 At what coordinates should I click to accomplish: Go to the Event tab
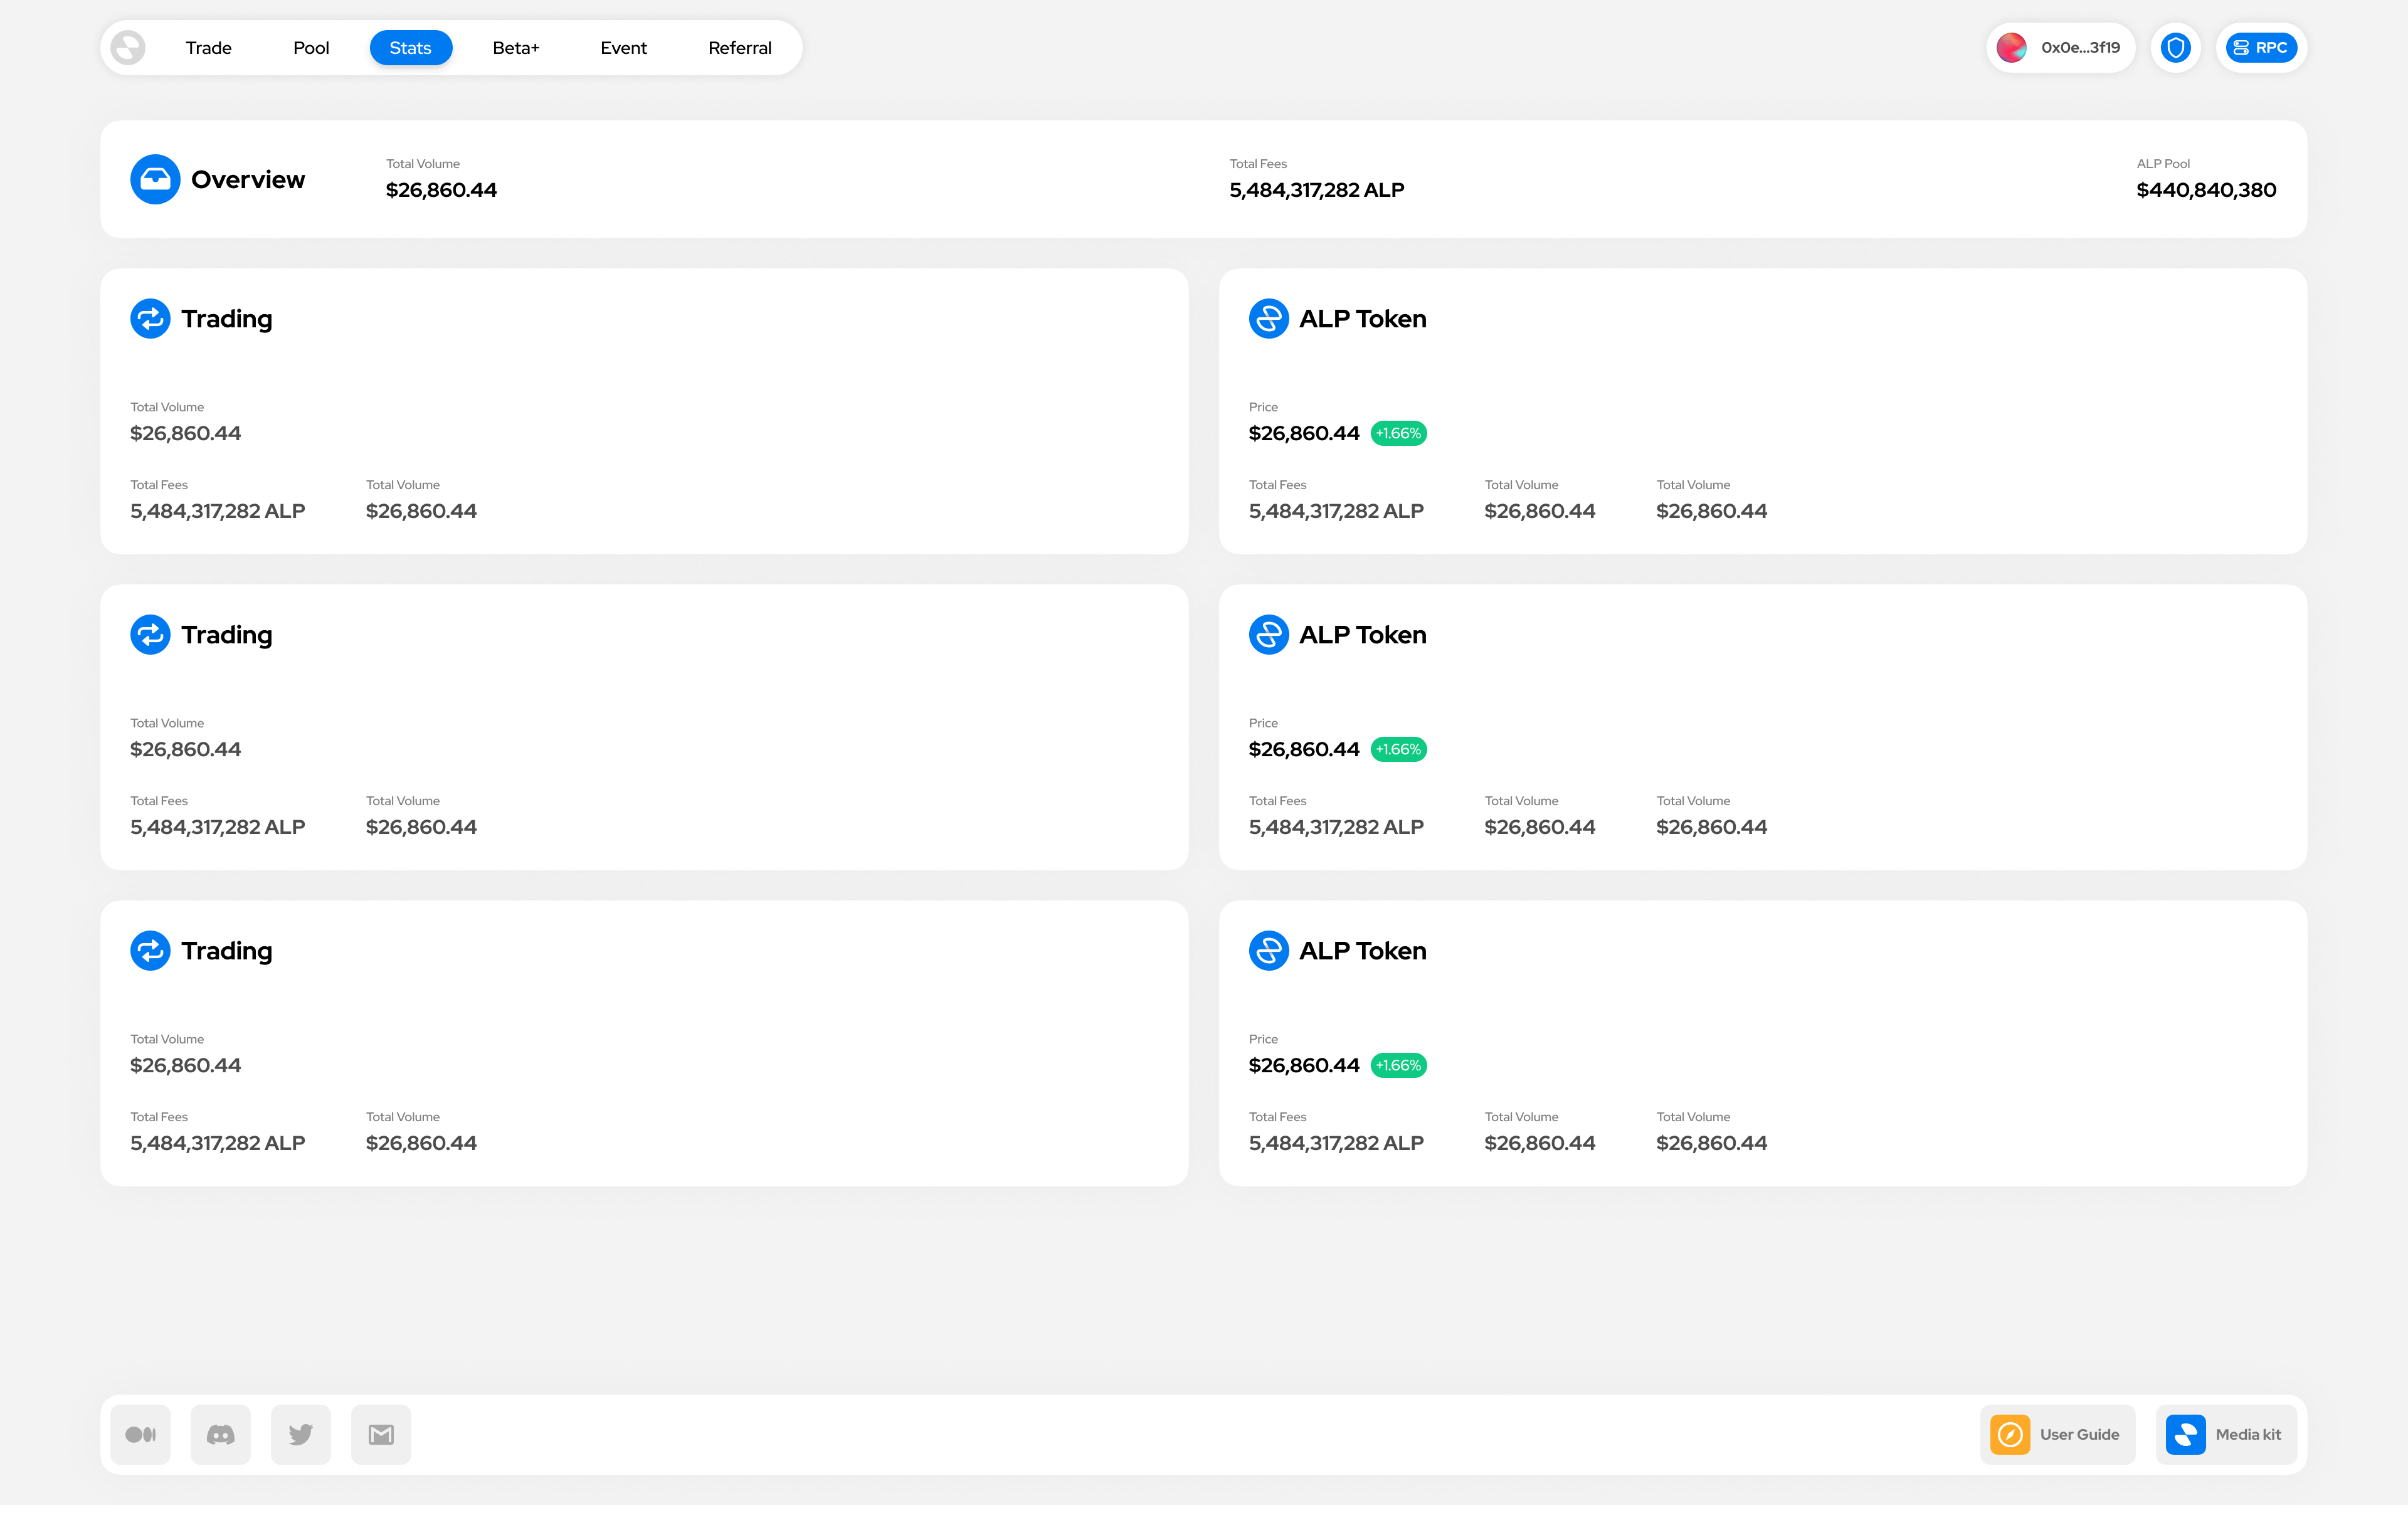(x=624, y=48)
